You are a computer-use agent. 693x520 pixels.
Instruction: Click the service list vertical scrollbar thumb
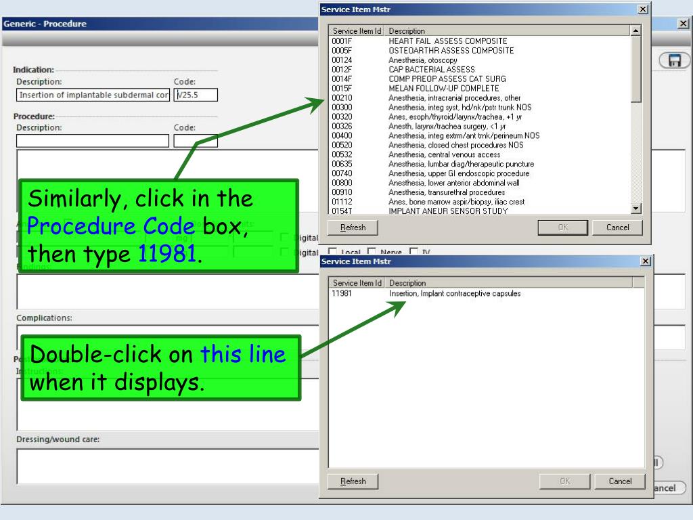coord(635,69)
